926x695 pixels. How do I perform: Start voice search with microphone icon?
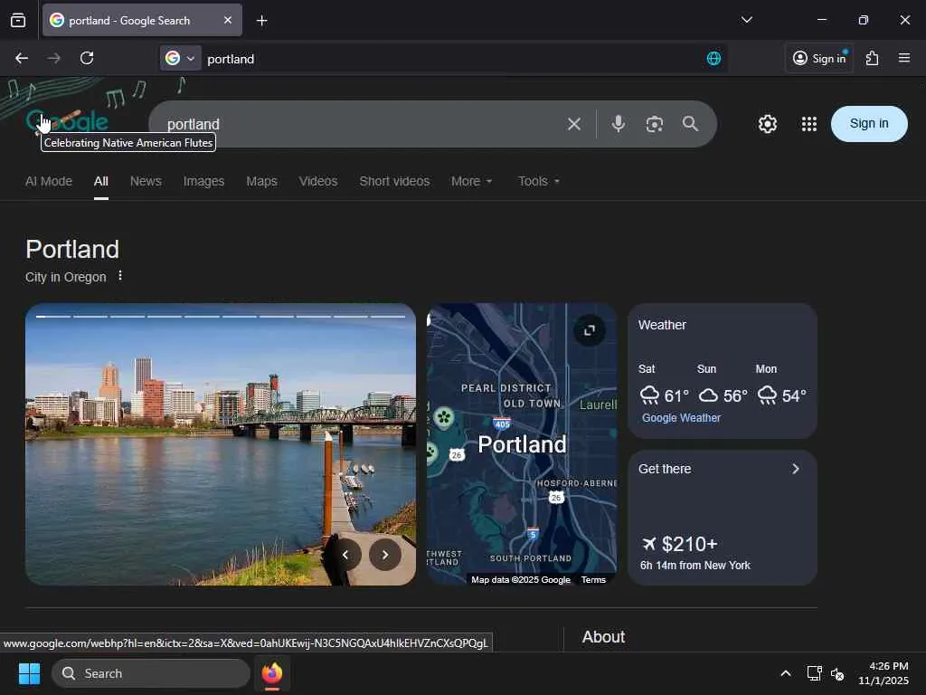click(619, 123)
